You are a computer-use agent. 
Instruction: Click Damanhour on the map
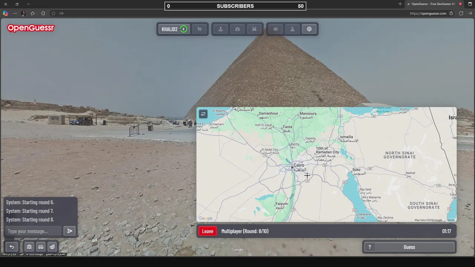tap(268, 113)
